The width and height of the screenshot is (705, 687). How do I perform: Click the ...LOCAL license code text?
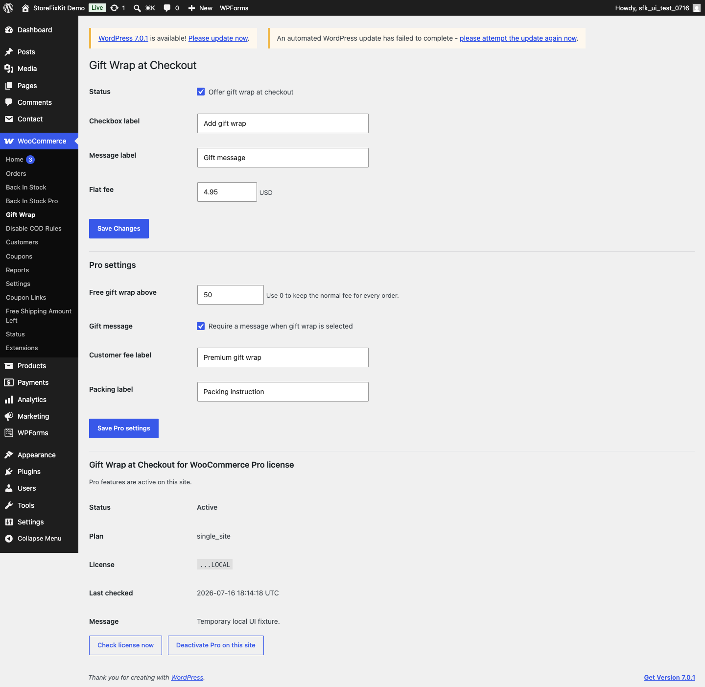pyautogui.click(x=215, y=565)
